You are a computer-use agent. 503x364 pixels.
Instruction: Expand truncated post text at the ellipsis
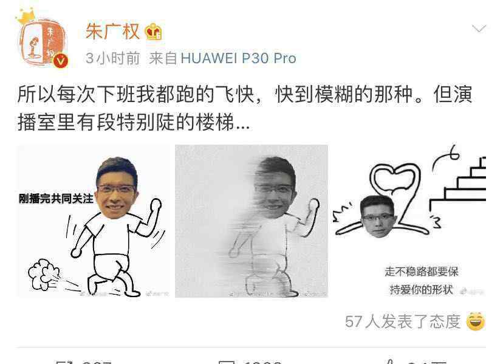(242, 123)
